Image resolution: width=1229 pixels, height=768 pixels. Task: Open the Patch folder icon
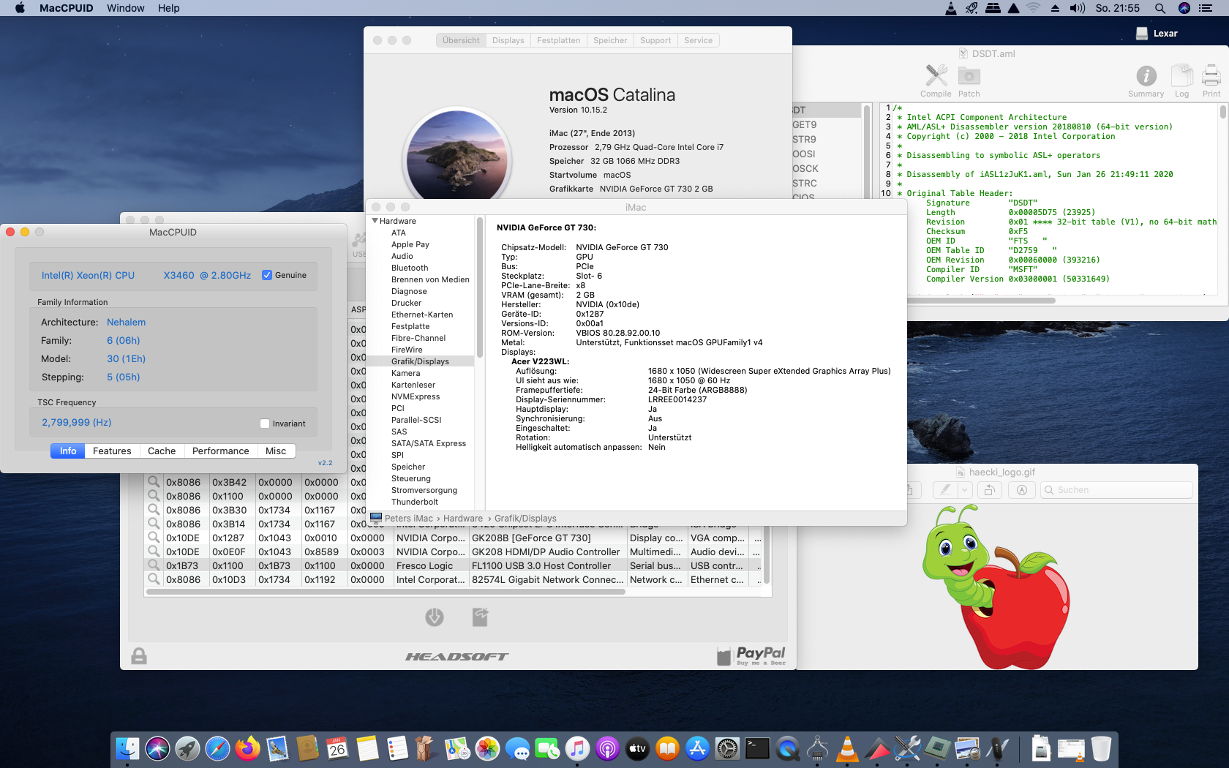point(969,76)
